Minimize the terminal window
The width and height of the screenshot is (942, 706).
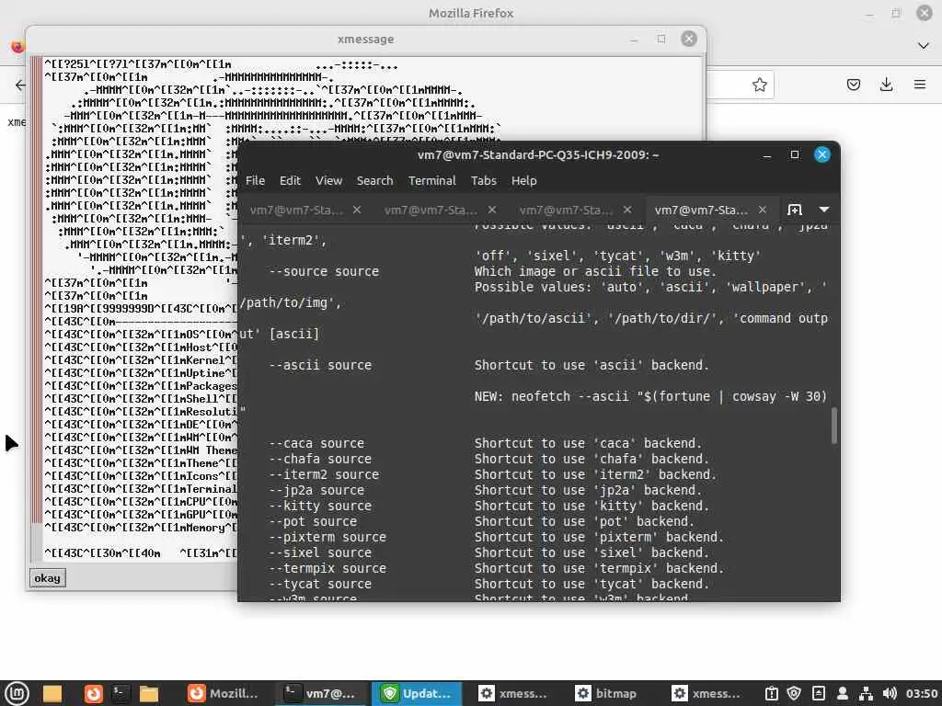click(767, 155)
